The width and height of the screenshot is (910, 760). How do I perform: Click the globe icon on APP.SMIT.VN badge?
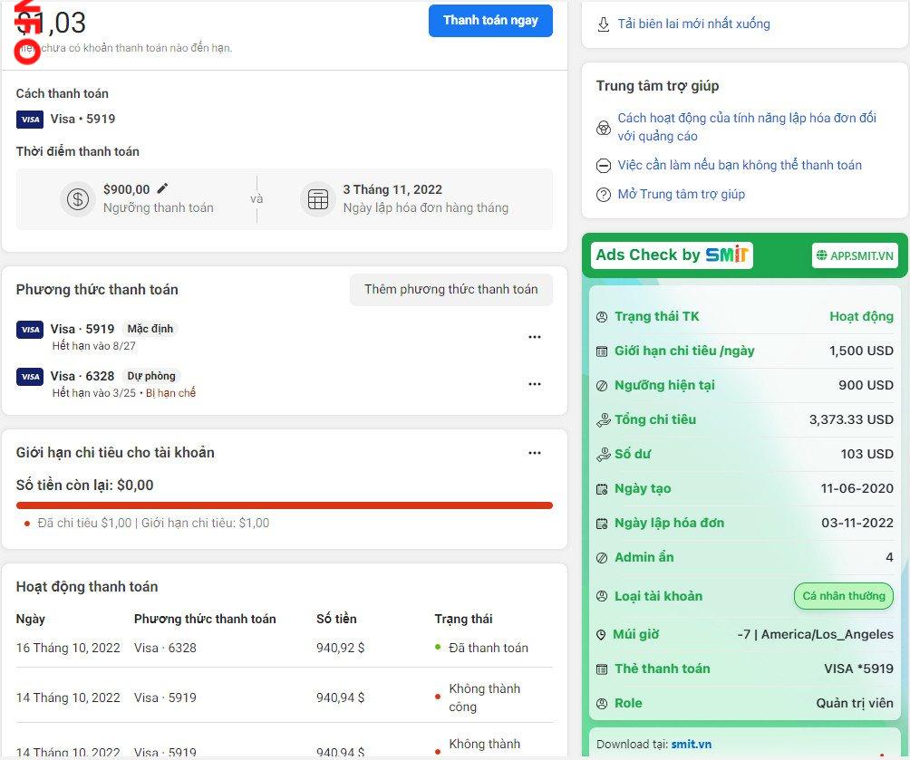[821, 256]
